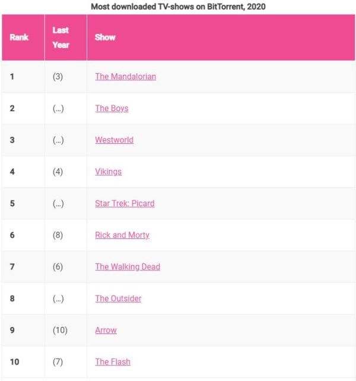Screen dimensions: 356x381
Task: Open The Flash link
Action: point(113,362)
